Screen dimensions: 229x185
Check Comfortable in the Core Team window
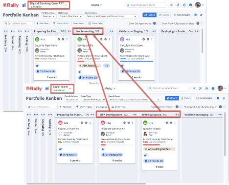[x=197, y=98]
